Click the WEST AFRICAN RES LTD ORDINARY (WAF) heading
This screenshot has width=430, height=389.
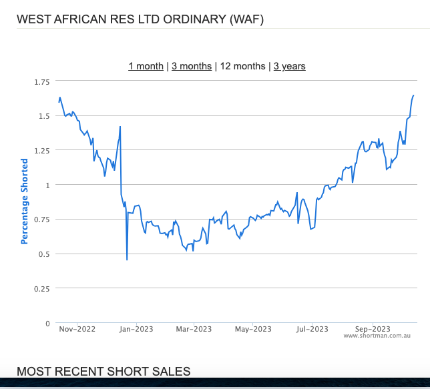140,19
